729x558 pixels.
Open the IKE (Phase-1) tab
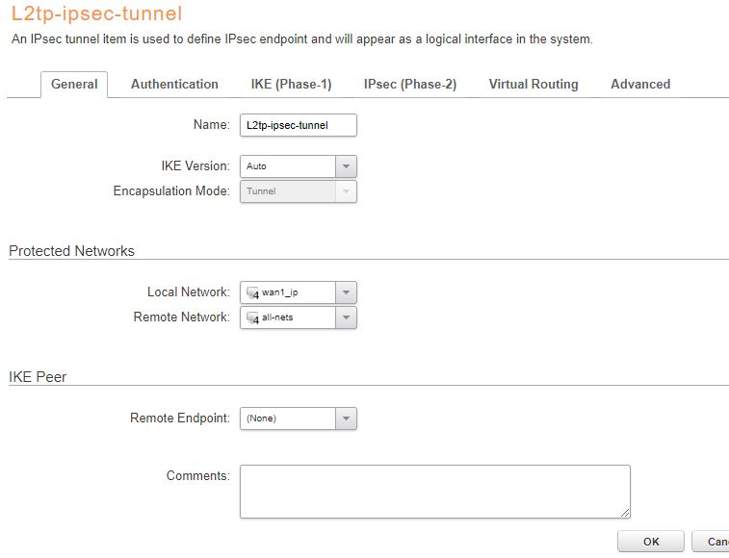click(291, 85)
